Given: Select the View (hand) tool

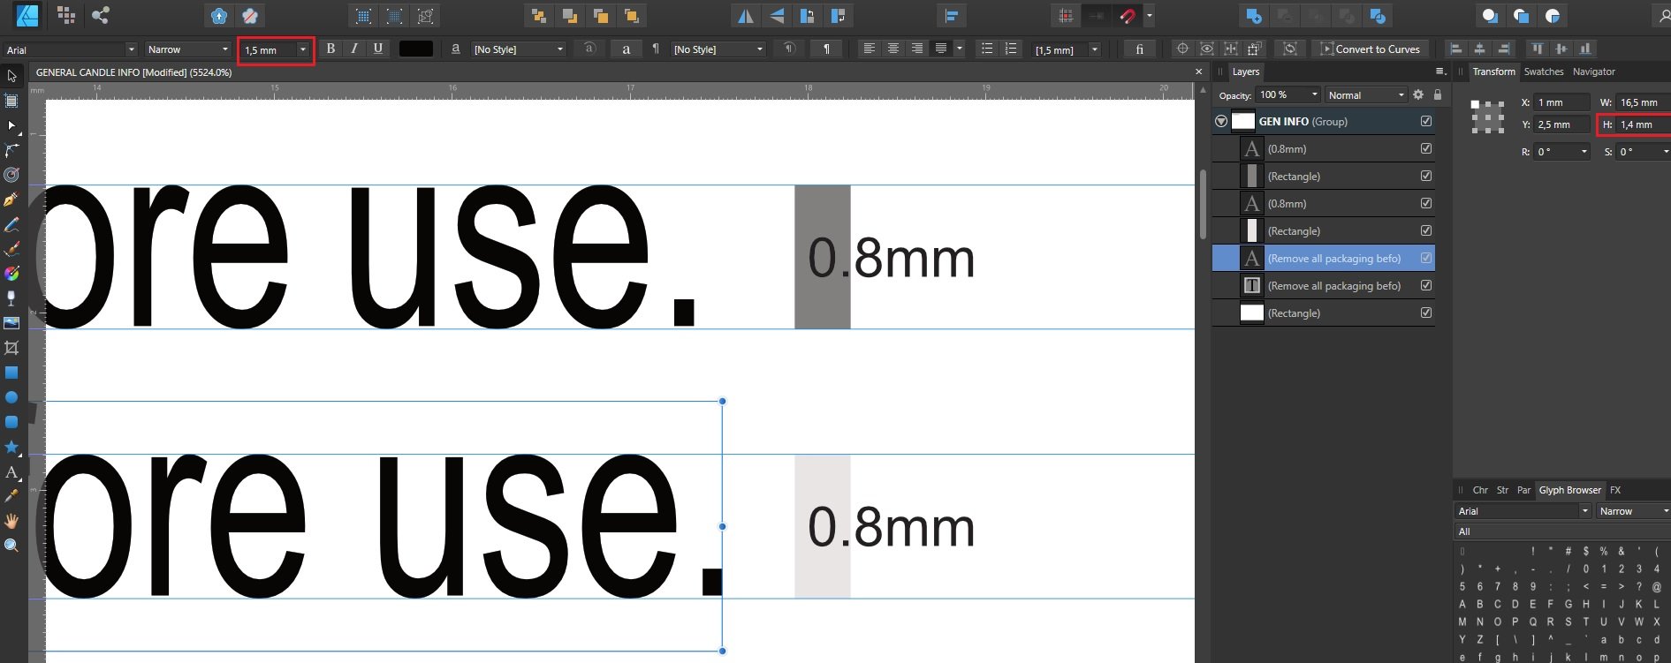Looking at the screenshot, I should tap(11, 521).
